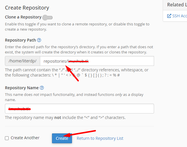Viewport: 187px width, 147px height.
Task: Toggle the Clone a Repository switch
Action: (47, 18)
